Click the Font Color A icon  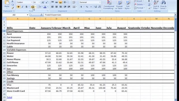point(45,7)
